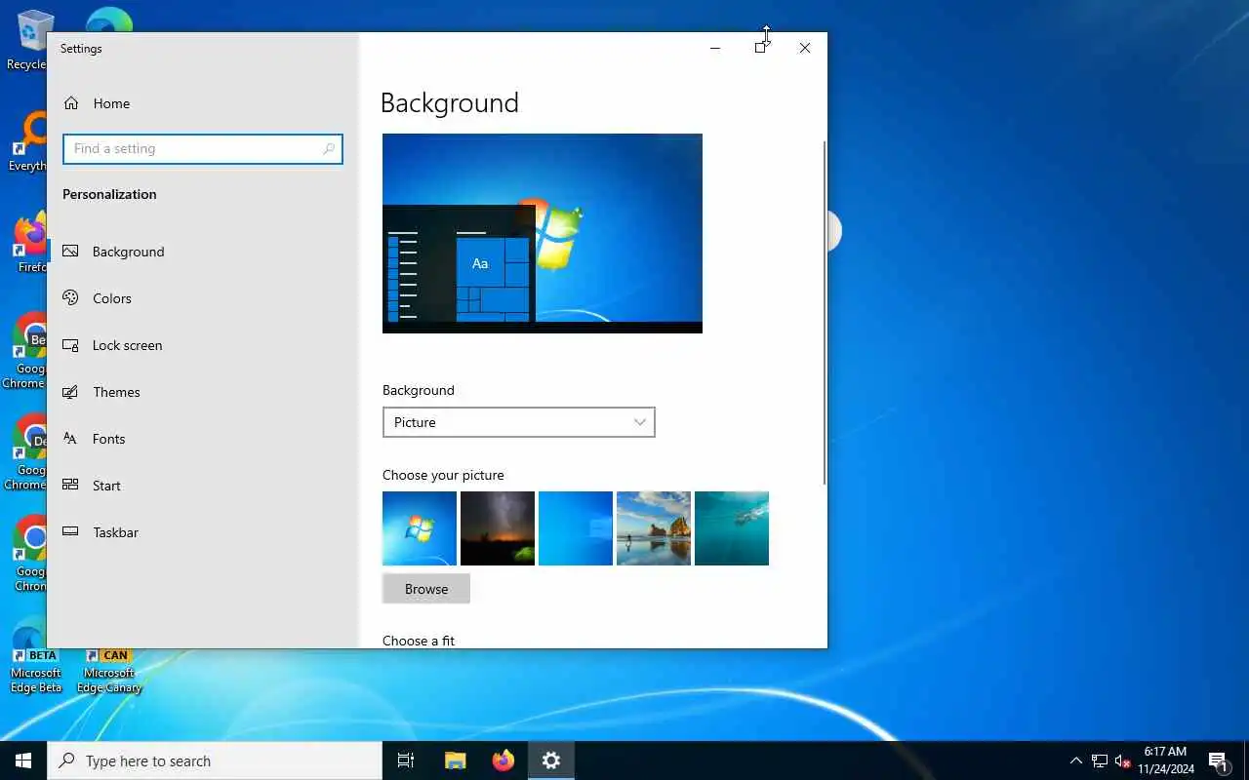Click the taskbar search box
The image size is (1249, 780).
pyautogui.click(x=215, y=760)
